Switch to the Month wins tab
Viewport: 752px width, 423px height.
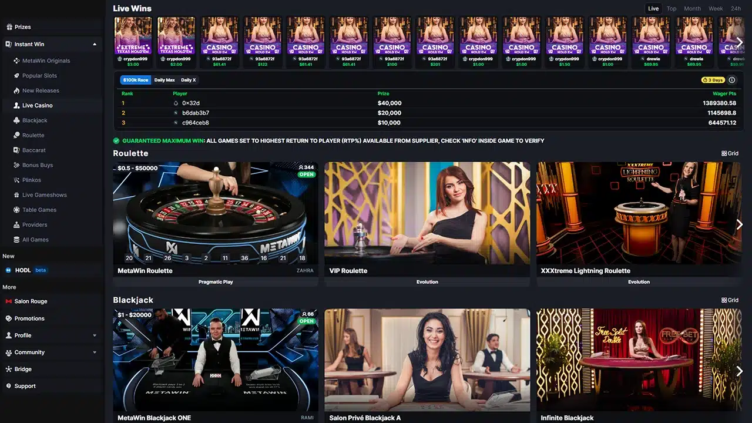pyautogui.click(x=692, y=8)
